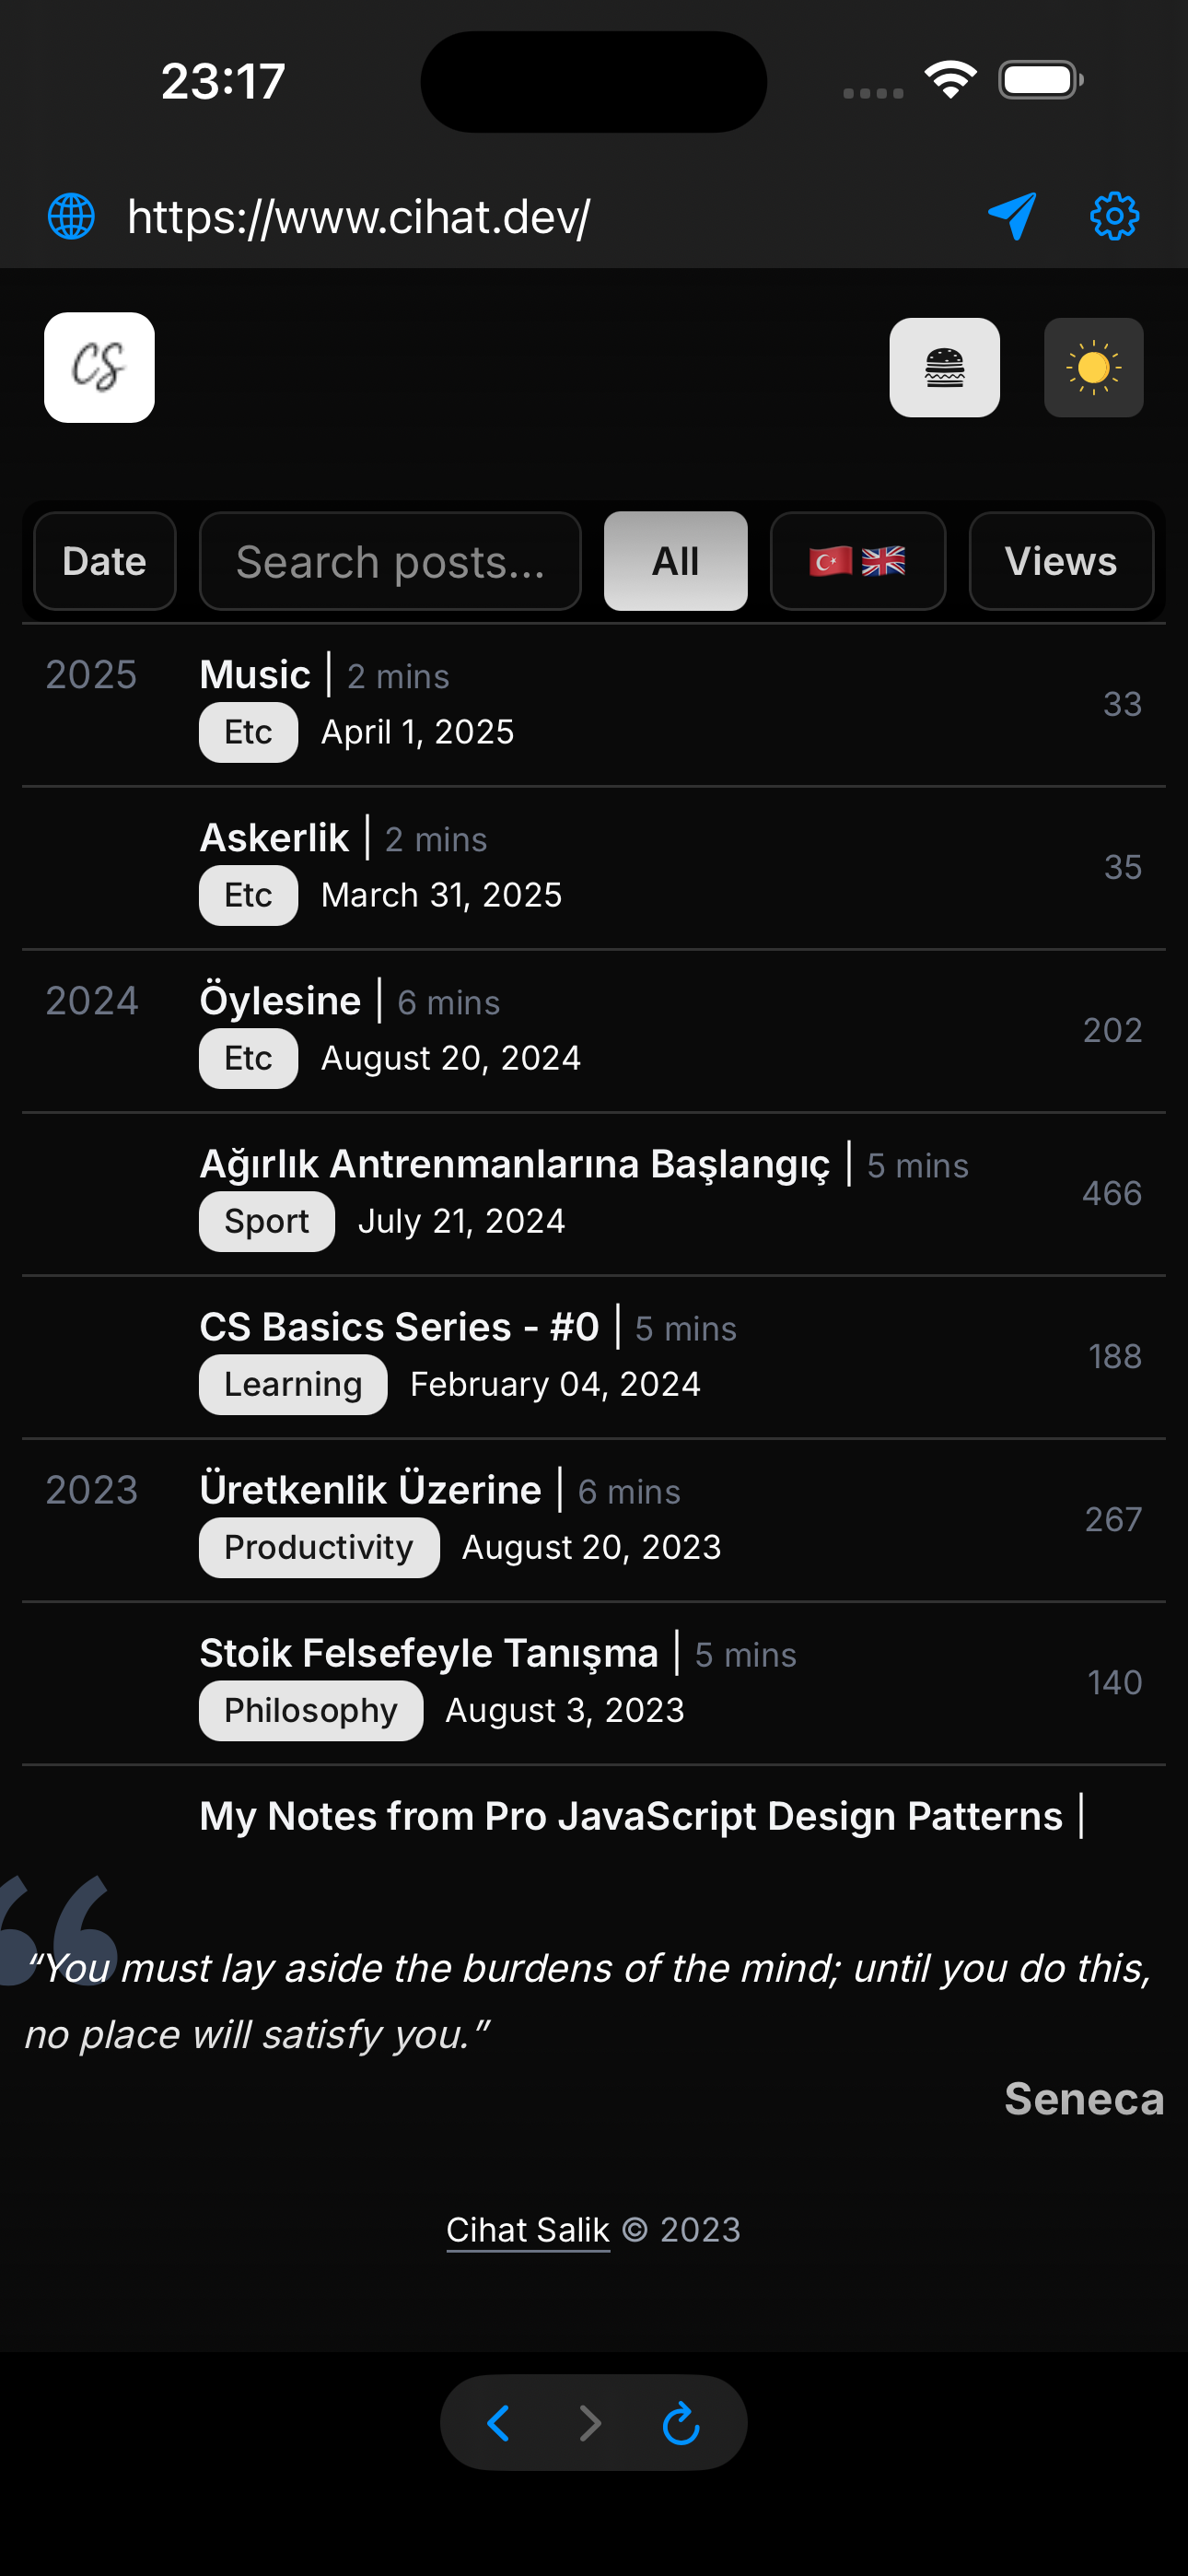Viewport: 1188px width, 2576px height.
Task: Go back with the left chevron
Action: (x=498, y=2423)
